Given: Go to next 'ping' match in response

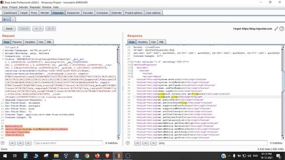Looking at the screenshot, I should (x=153, y=143).
